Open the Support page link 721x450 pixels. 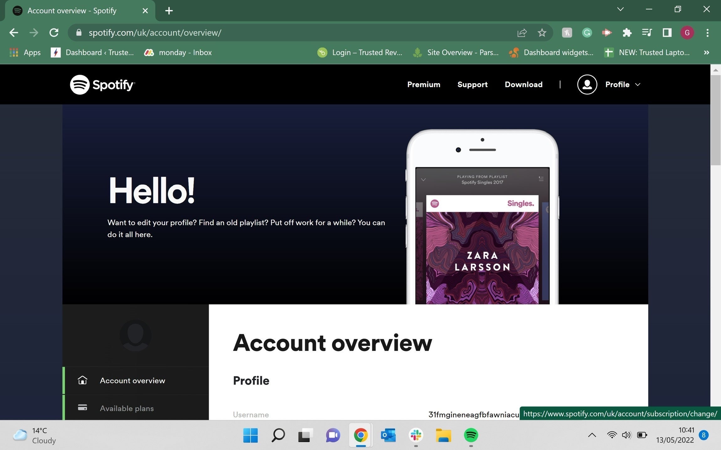coord(472,84)
